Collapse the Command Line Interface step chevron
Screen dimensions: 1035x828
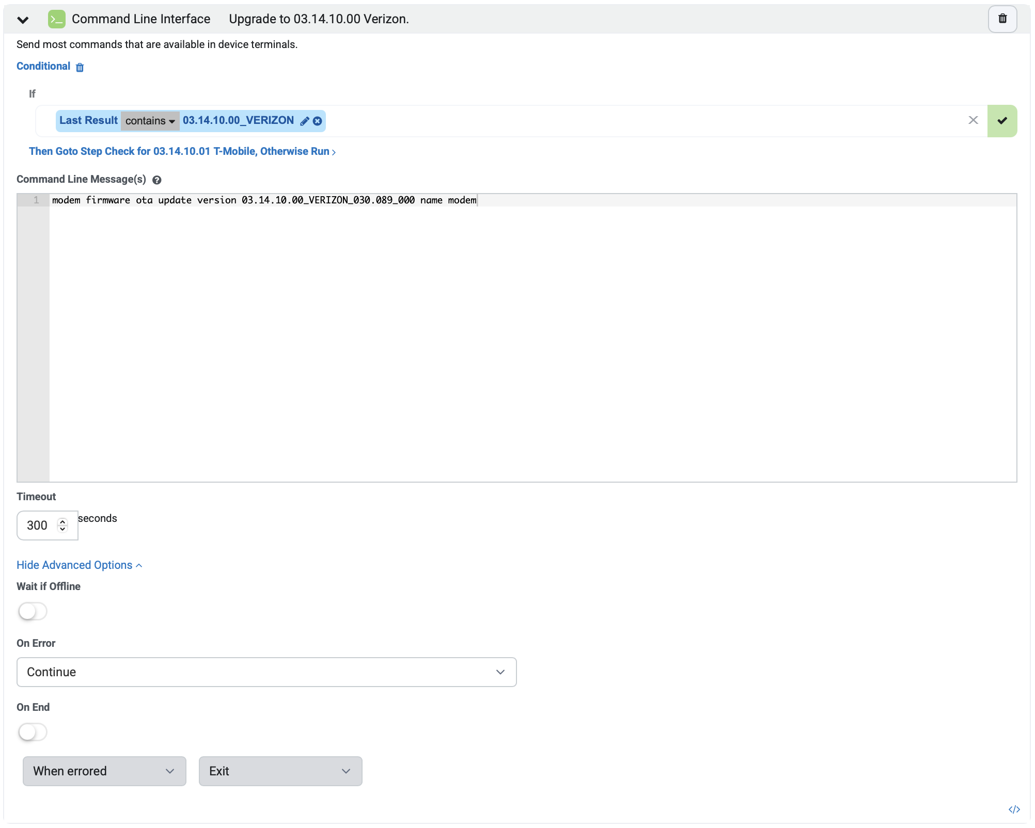23,20
